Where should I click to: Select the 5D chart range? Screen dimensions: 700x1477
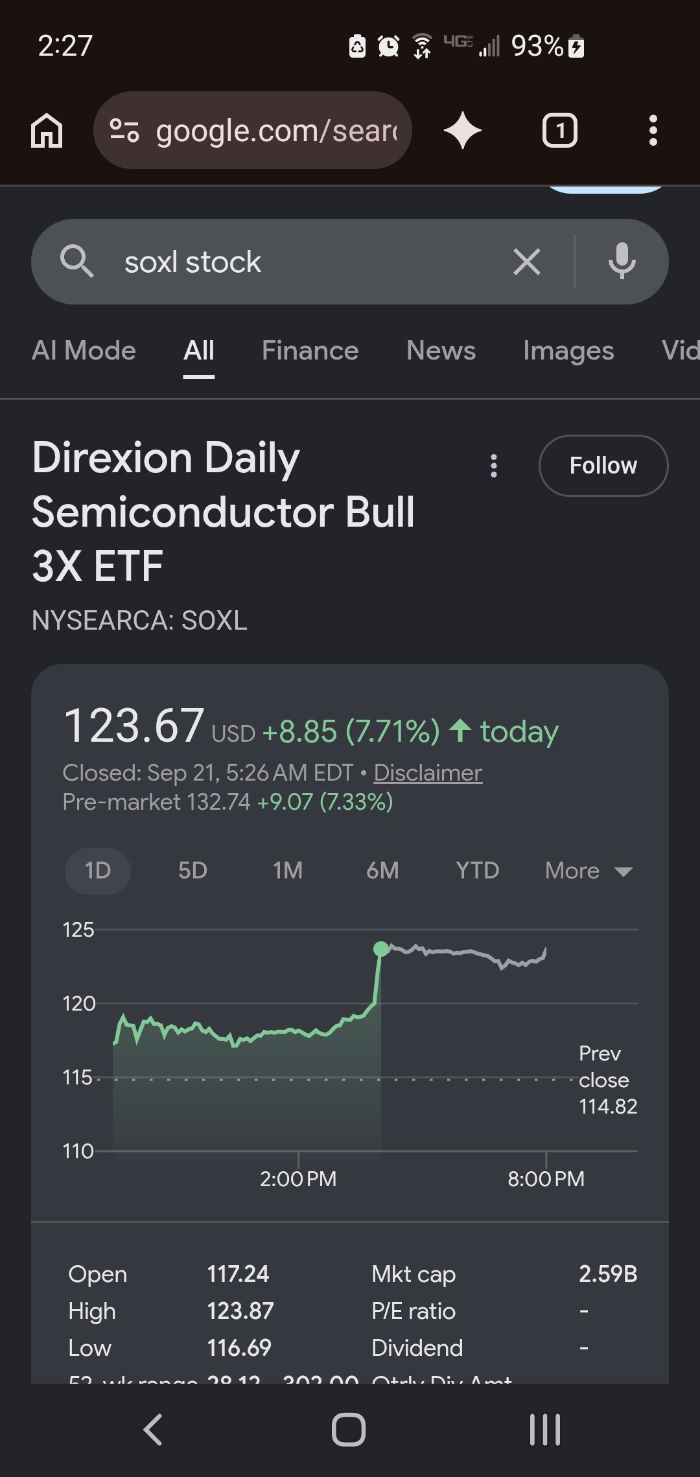(x=192, y=871)
